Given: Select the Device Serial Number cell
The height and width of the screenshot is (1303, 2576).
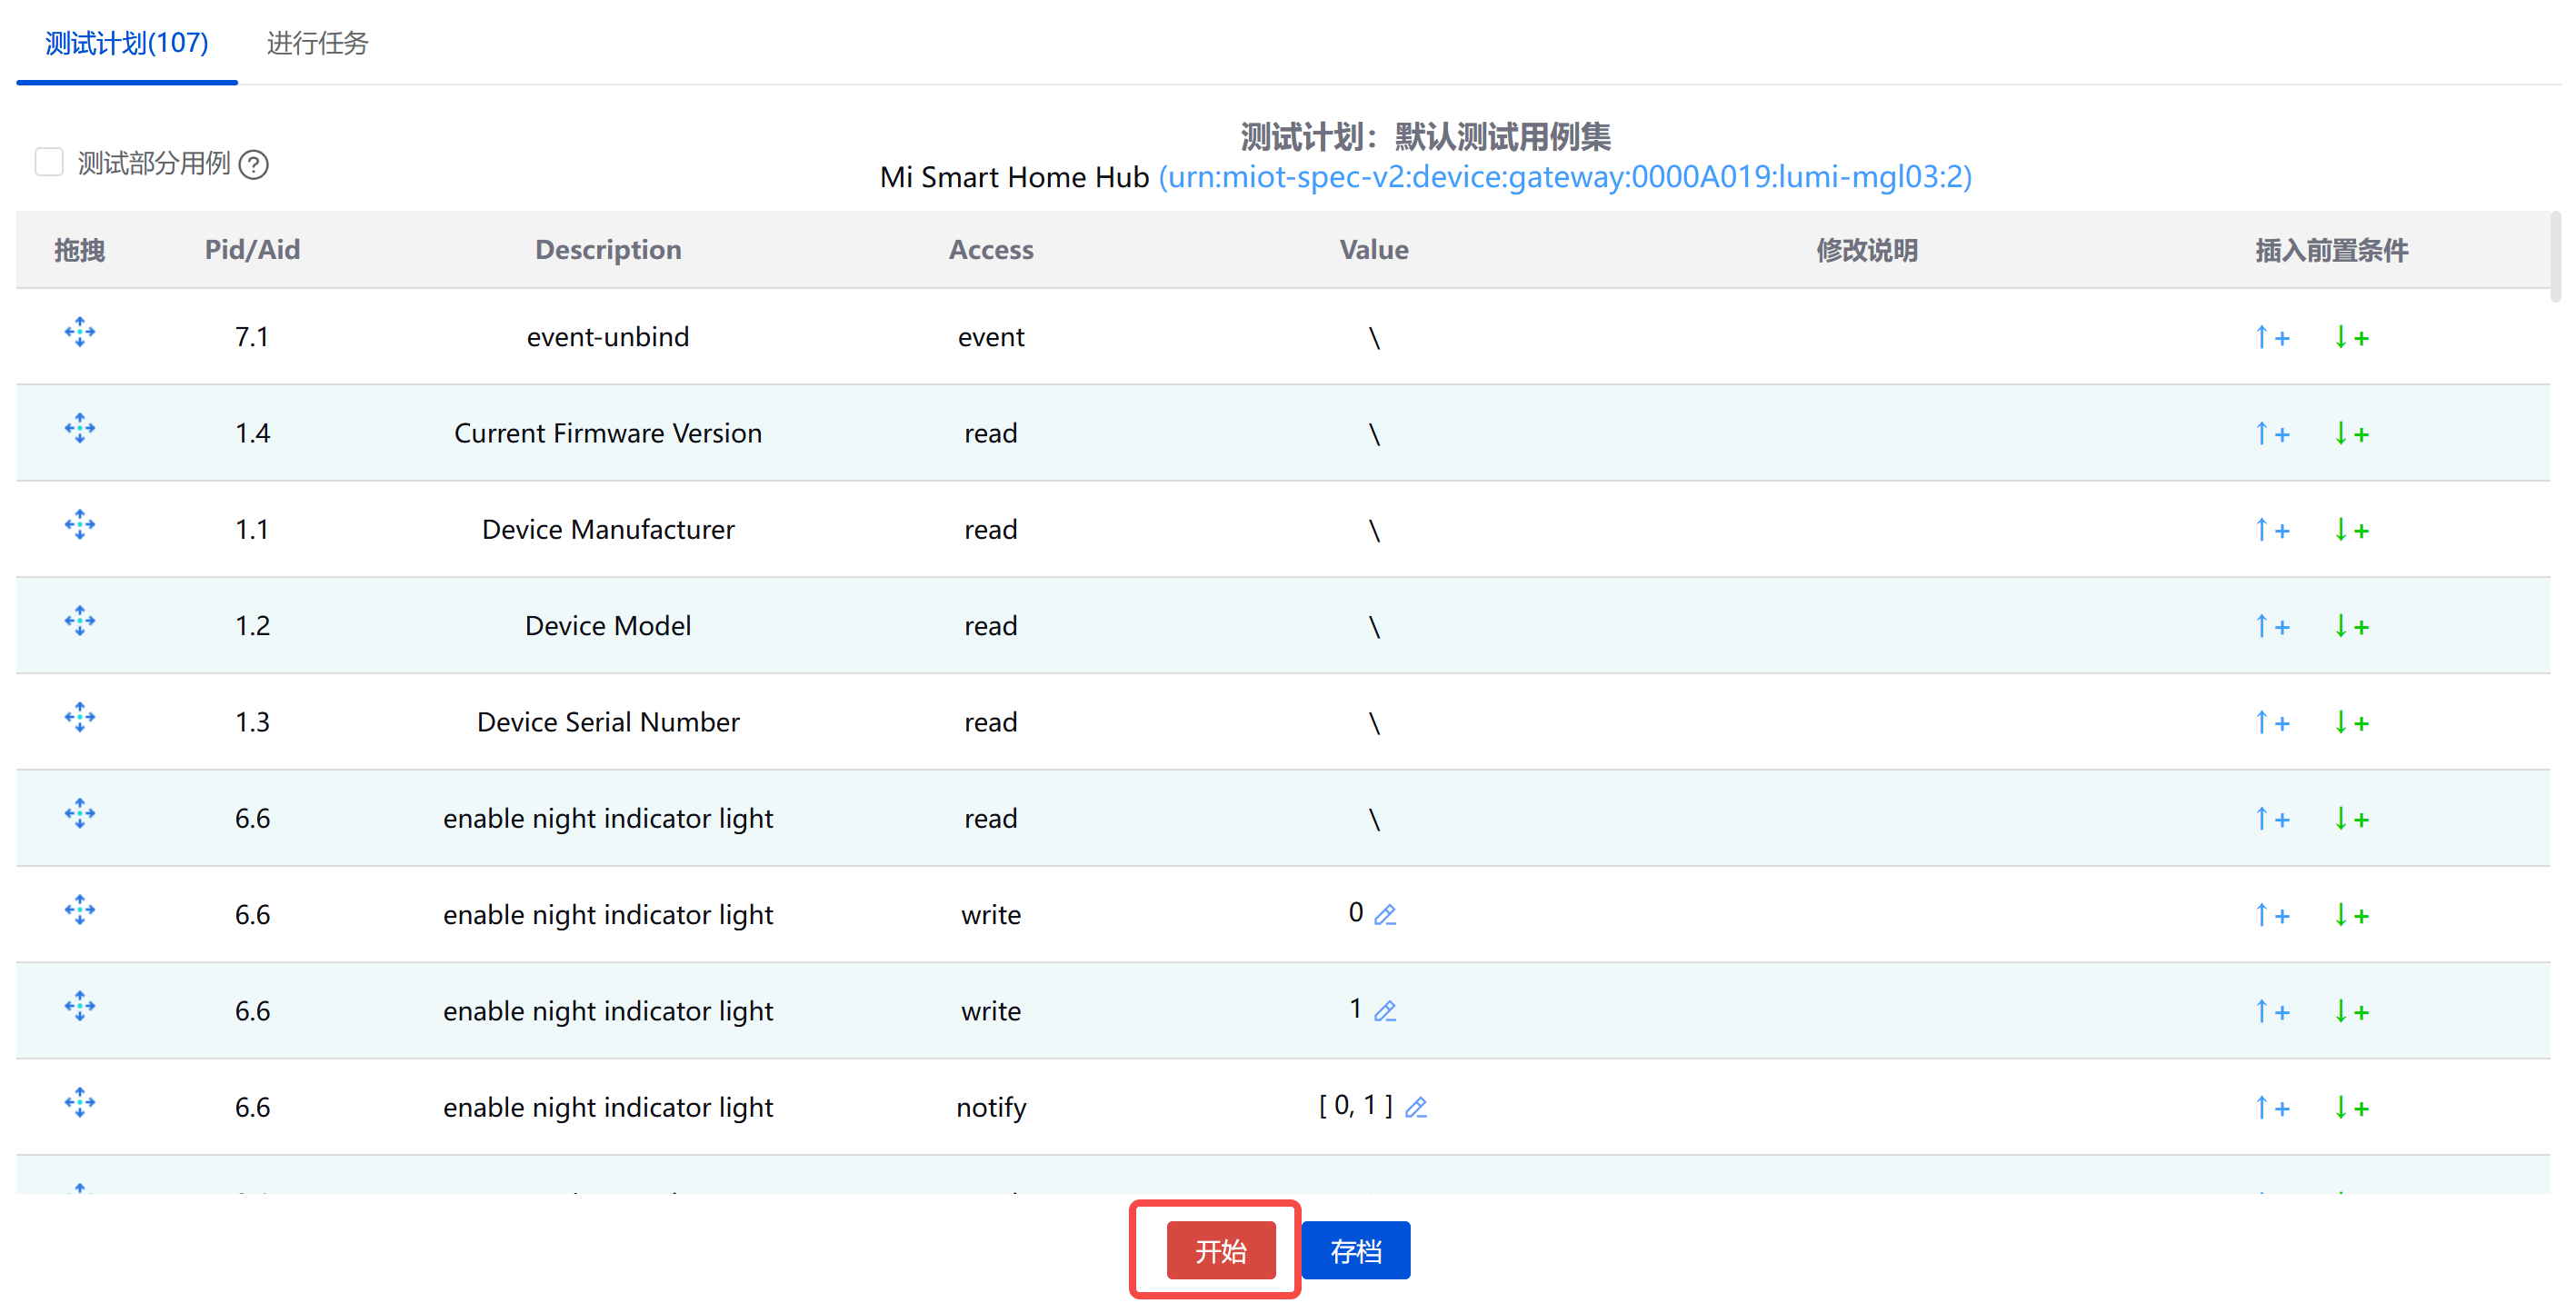Looking at the screenshot, I should (x=608, y=722).
